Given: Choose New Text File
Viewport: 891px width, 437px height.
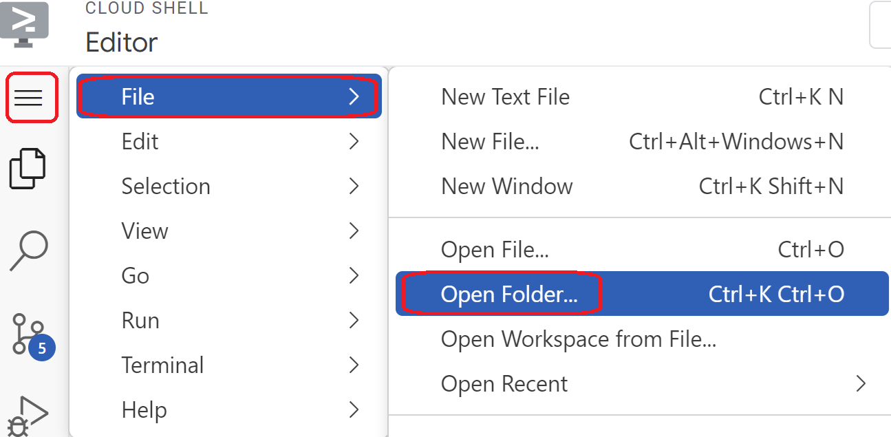Looking at the screenshot, I should coord(505,97).
